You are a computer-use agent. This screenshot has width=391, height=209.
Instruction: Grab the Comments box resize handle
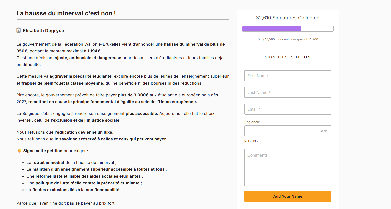tap(330, 185)
